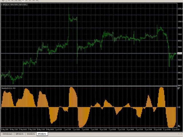Switch to the EURUSD,Daily chart tab

click(8, 134)
